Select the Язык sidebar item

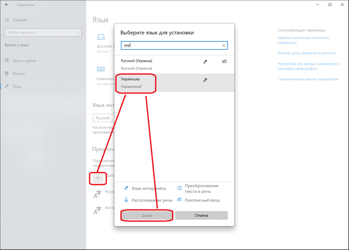click(x=17, y=86)
